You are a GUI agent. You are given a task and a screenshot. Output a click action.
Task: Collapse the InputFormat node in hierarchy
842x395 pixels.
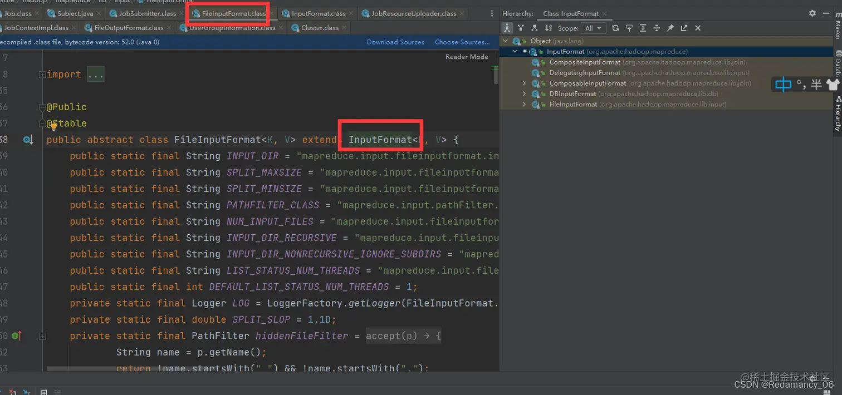click(515, 52)
